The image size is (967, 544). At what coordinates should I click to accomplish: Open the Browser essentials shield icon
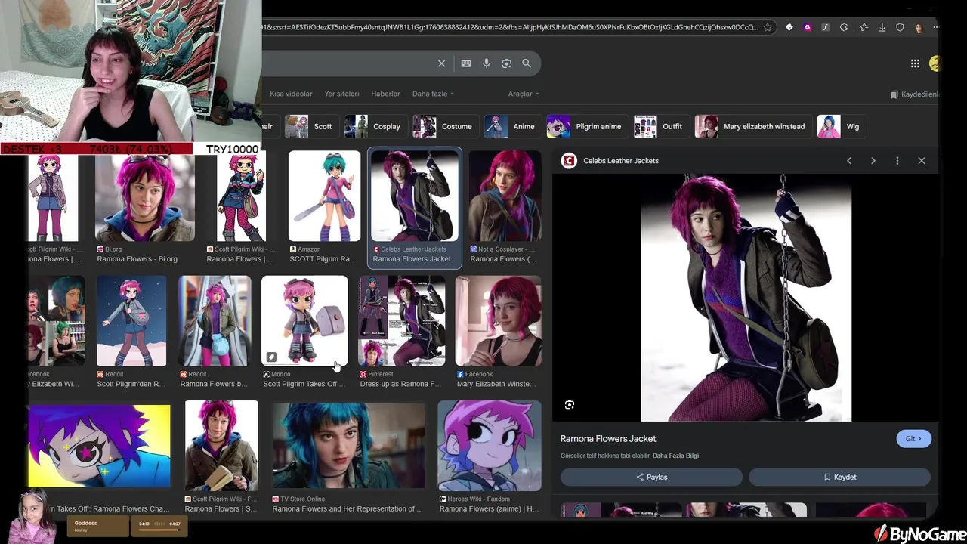click(x=900, y=27)
